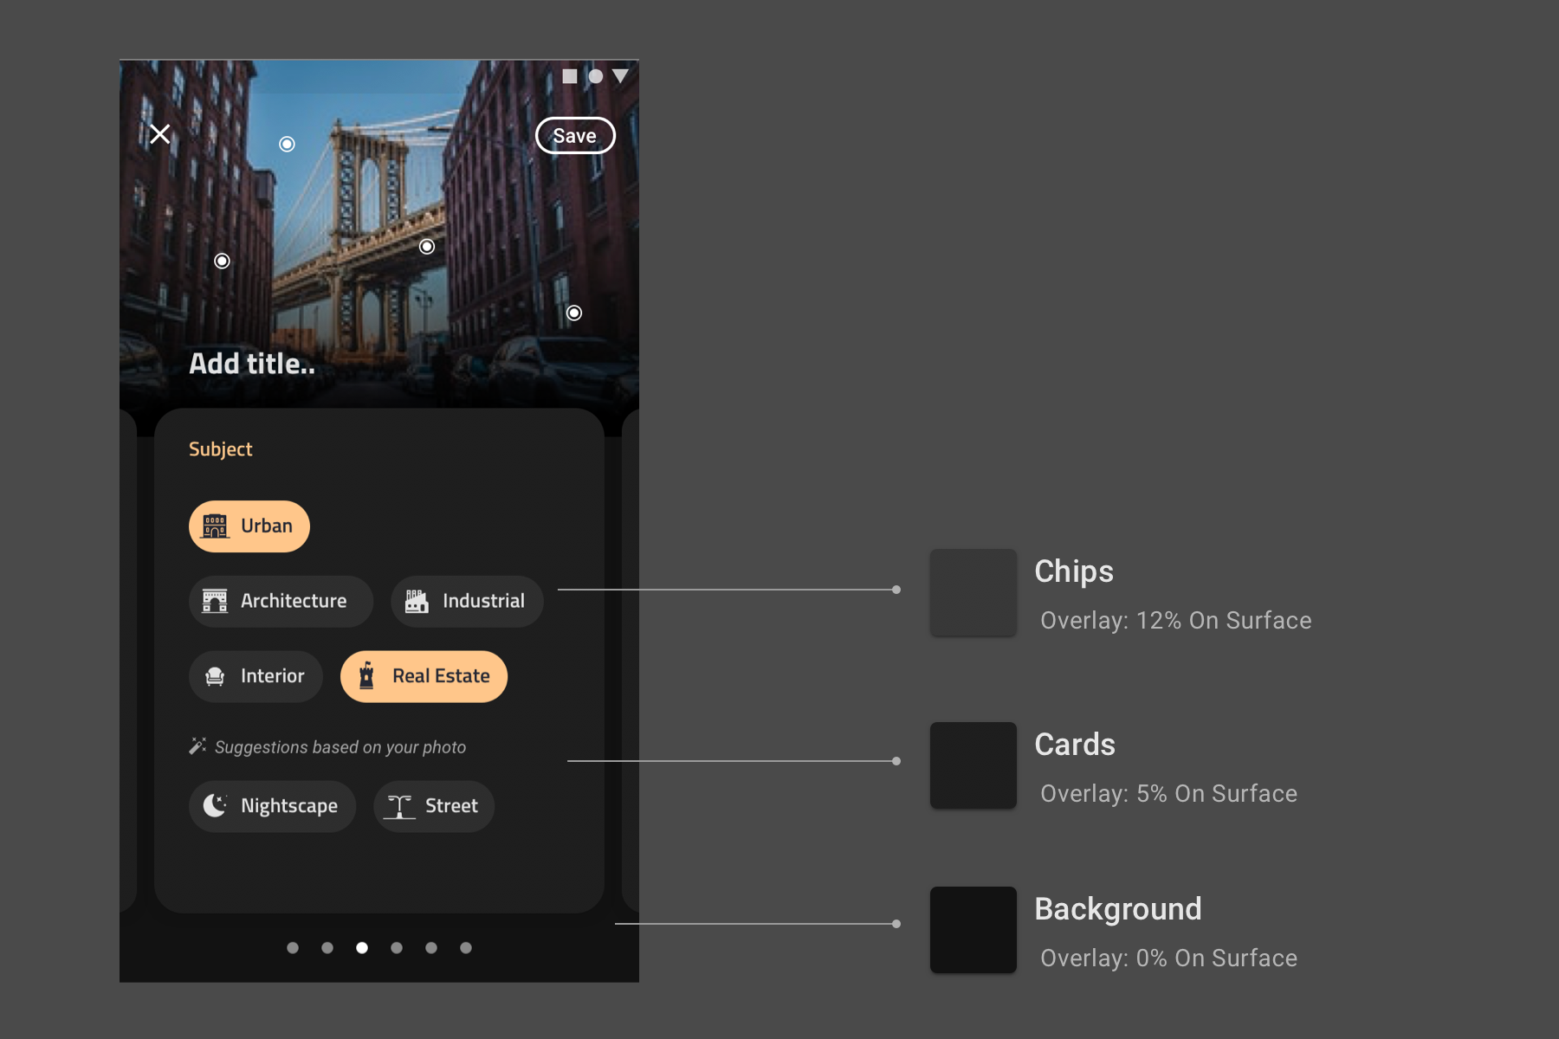Tap the tag marker on the sky
1559x1039 pixels.
tap(287, 144)
